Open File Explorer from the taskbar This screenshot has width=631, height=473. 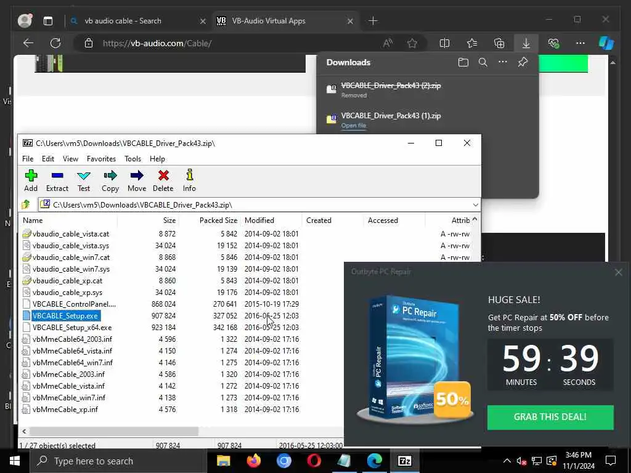[223, 461]
